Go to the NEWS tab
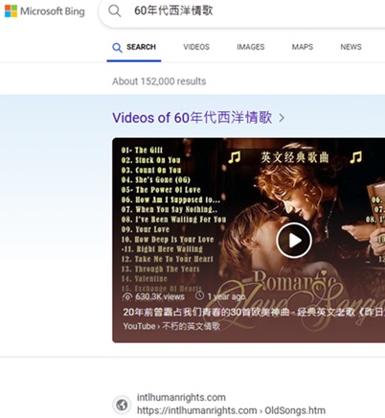 (x=351, y=47)
